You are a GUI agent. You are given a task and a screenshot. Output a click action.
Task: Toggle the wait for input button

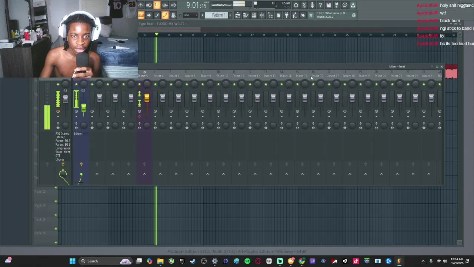coord(149,5)
